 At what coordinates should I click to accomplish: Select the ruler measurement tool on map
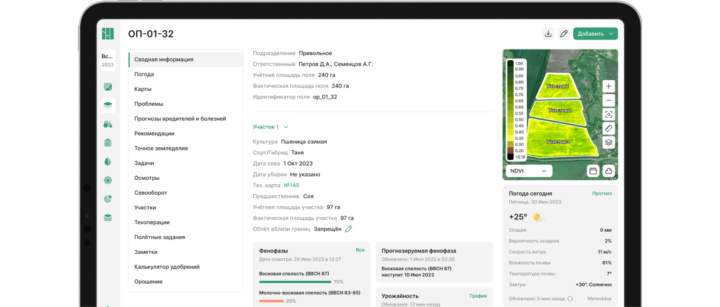pyautogui.click(x=608, y=128)
